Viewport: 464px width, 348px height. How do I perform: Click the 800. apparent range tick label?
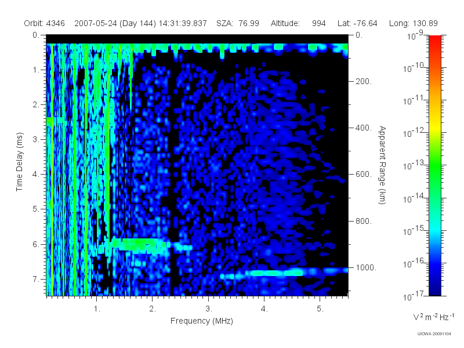point(364,221)
